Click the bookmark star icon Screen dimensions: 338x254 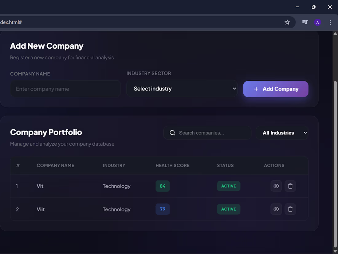[287, 22]
